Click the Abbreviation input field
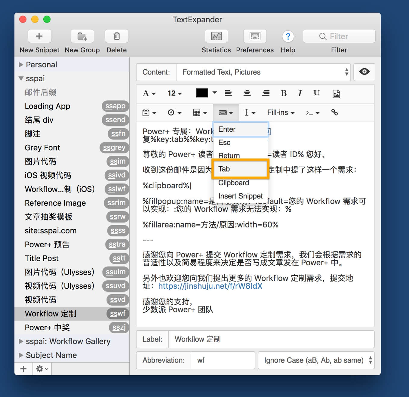 click(223, 360)
